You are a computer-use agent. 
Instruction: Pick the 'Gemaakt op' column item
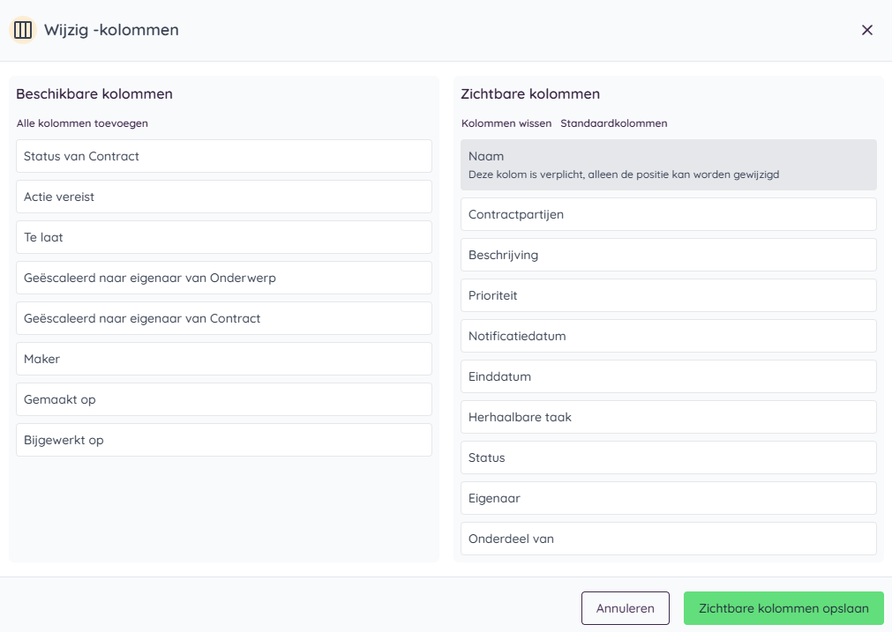tap(223, 399)
